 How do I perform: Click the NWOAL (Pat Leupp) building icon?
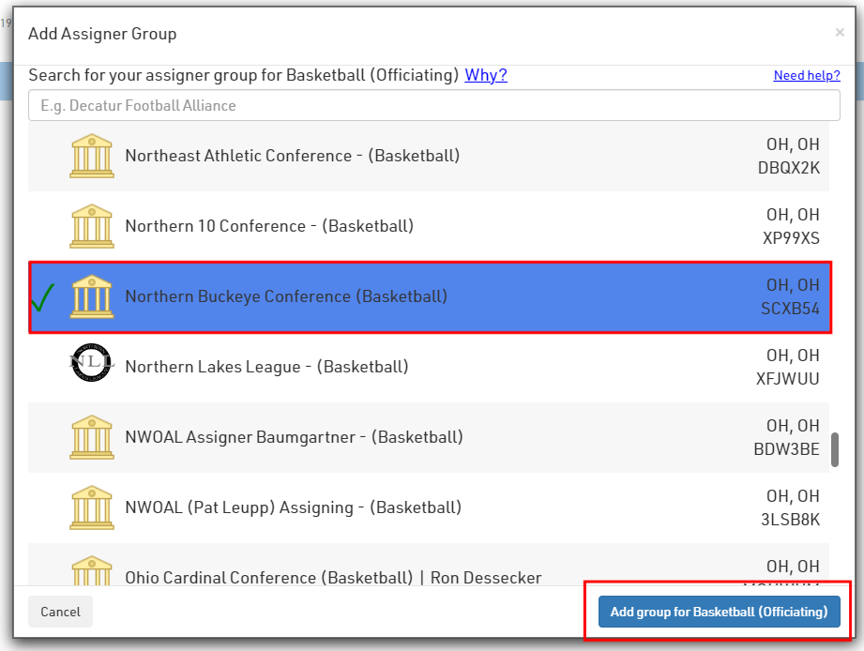coord(91,507)
